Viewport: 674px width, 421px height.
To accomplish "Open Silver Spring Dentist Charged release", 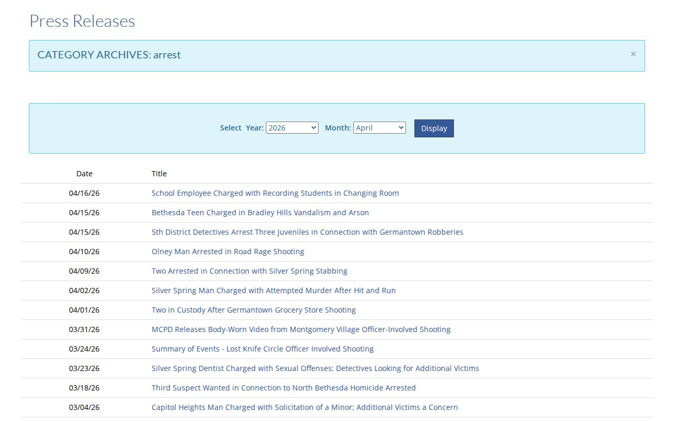I will click(x=315, y=368).
